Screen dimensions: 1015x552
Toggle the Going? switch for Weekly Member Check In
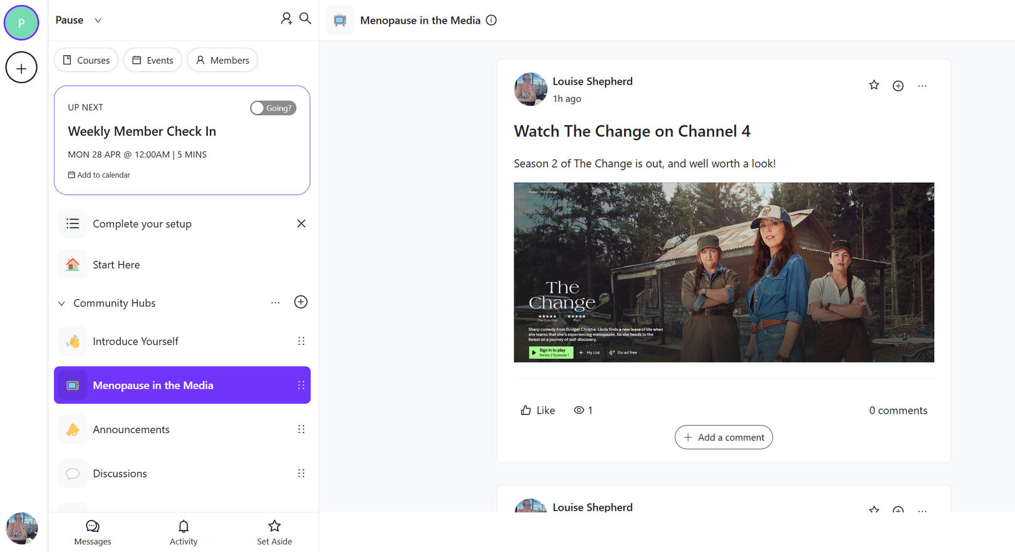pyautogui.click(x=273, y=108)
